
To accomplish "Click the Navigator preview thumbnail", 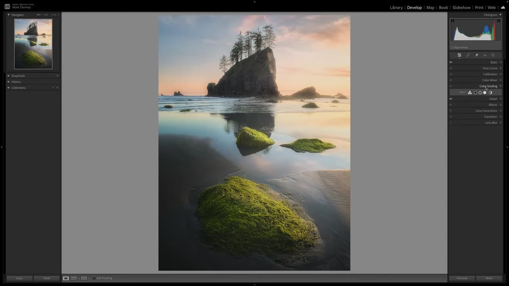I will point(33,44).
